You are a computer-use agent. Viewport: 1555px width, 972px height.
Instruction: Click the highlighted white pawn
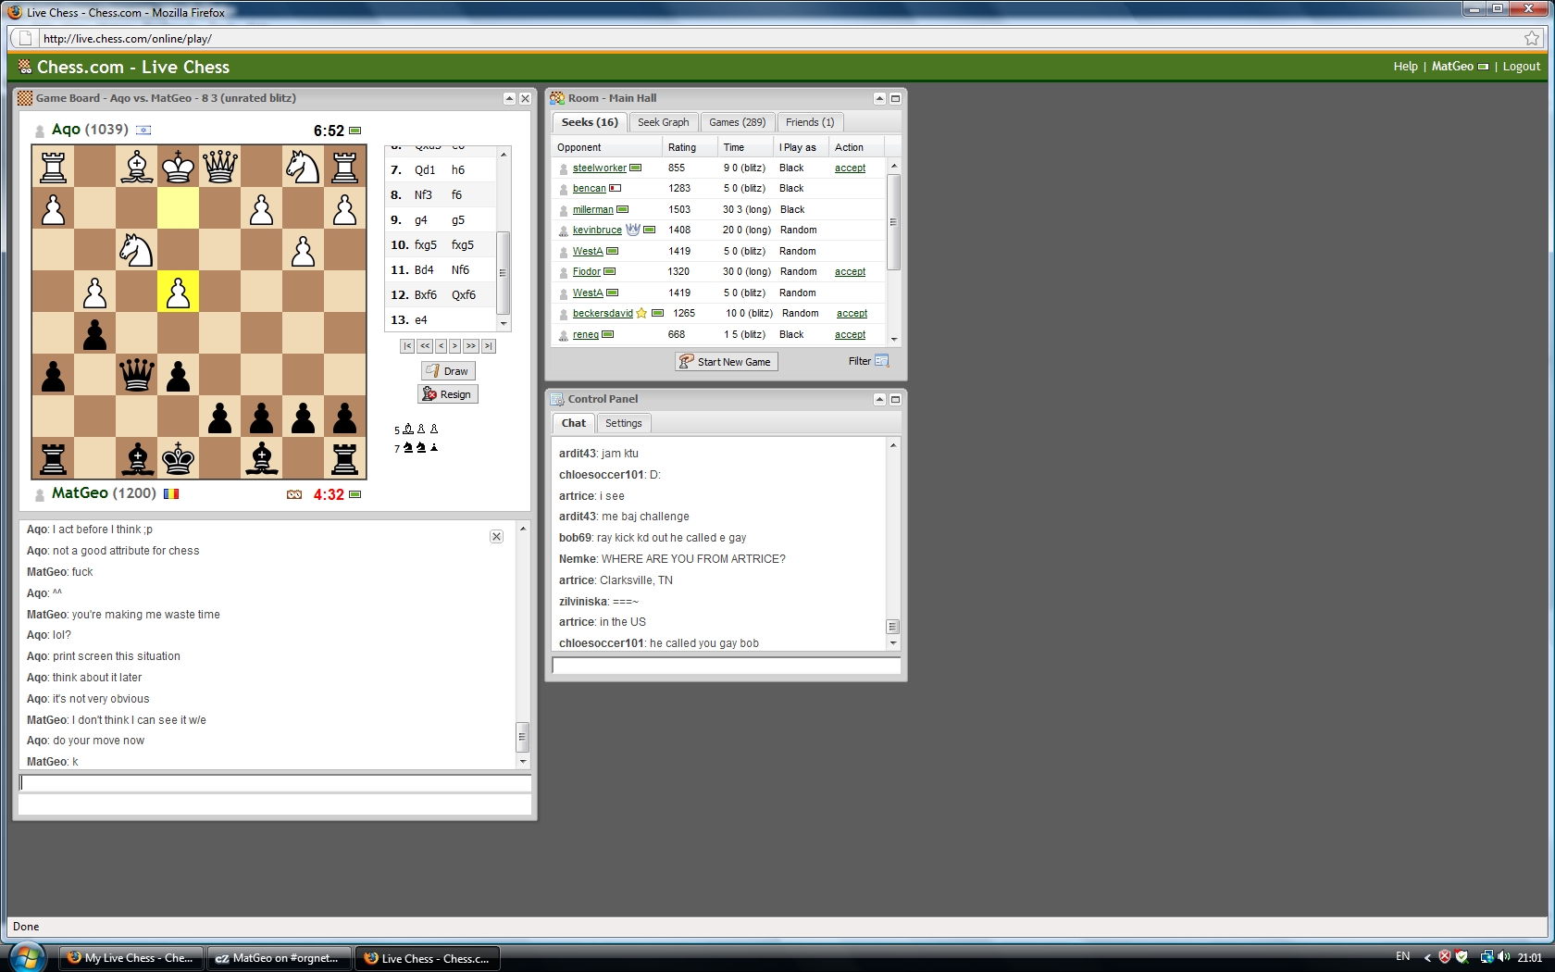point(178,292)
